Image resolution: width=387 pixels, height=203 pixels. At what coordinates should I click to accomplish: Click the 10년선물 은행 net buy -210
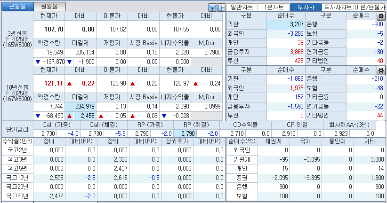coord(377,78)
